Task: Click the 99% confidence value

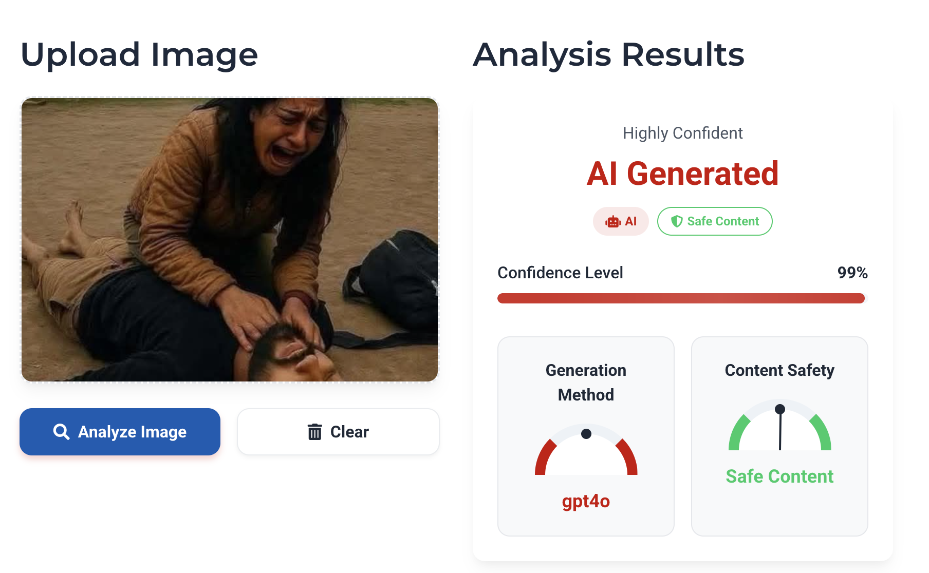Action: pos(852,273)
